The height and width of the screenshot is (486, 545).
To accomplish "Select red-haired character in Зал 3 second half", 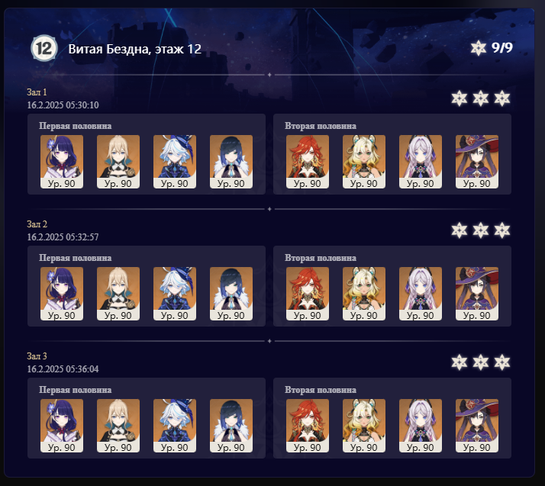I will (308, 426).
